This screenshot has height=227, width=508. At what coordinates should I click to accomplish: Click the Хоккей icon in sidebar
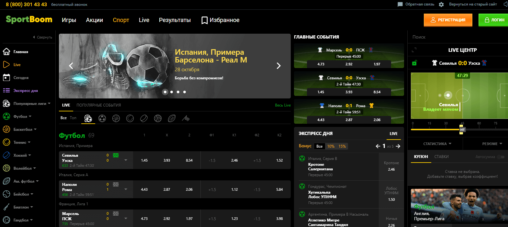click(x=6, y=155)
